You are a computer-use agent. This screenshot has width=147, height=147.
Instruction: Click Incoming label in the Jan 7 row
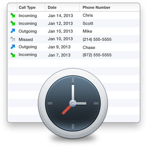coord(28,55)
